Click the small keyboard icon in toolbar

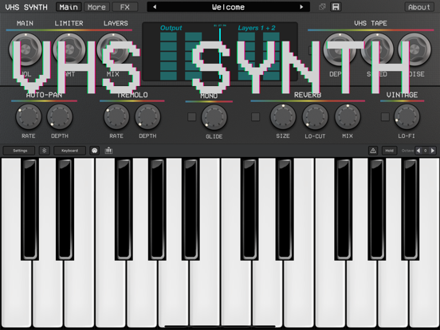(108, 151)
